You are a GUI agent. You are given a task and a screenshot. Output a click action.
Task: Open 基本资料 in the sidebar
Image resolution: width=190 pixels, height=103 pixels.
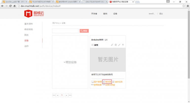tap(28, 24)
